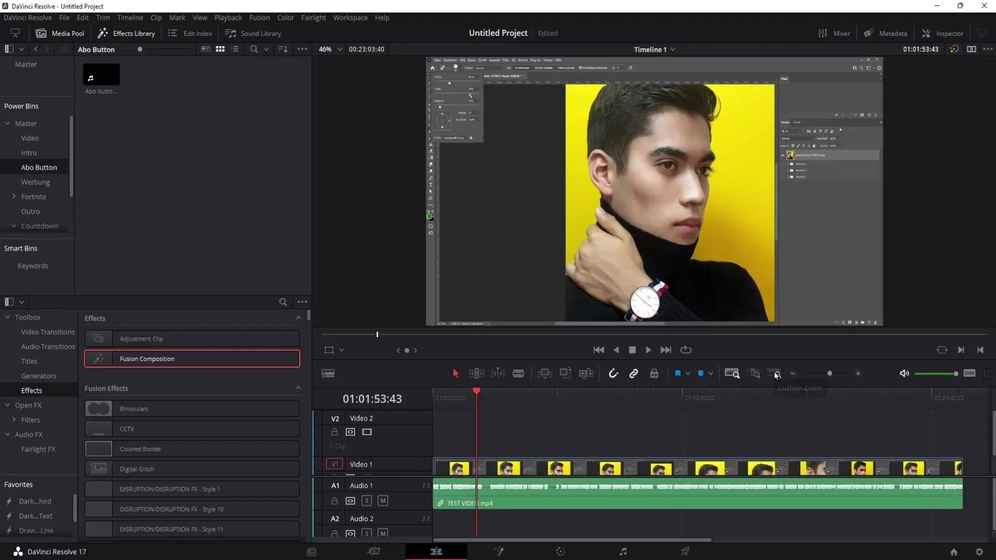Click the Effects Library button
This screenshot has width=996, height=560.
(x=126, y=33)
